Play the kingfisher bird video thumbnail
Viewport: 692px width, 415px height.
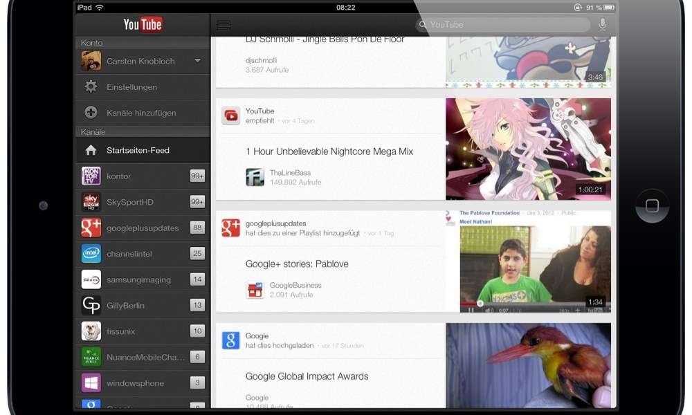528,366
